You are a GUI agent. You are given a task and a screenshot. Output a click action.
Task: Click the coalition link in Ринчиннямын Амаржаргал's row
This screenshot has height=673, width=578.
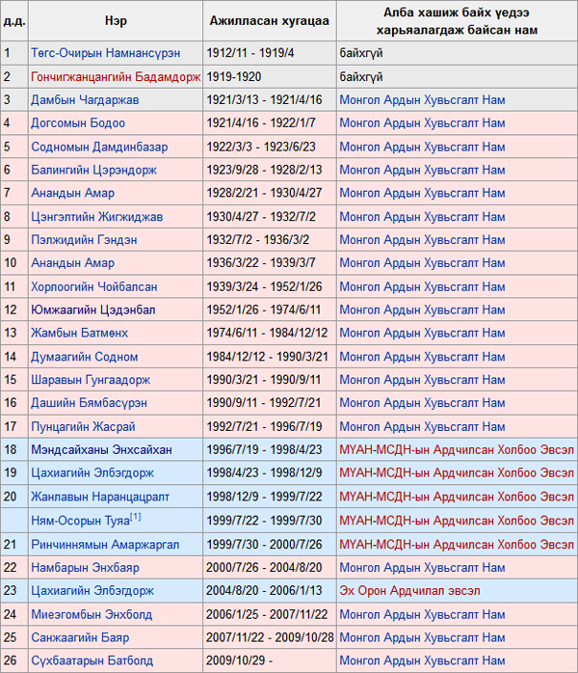point(457,545)
